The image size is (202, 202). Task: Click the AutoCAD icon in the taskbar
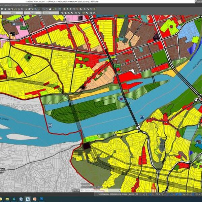tap(28, 199)
